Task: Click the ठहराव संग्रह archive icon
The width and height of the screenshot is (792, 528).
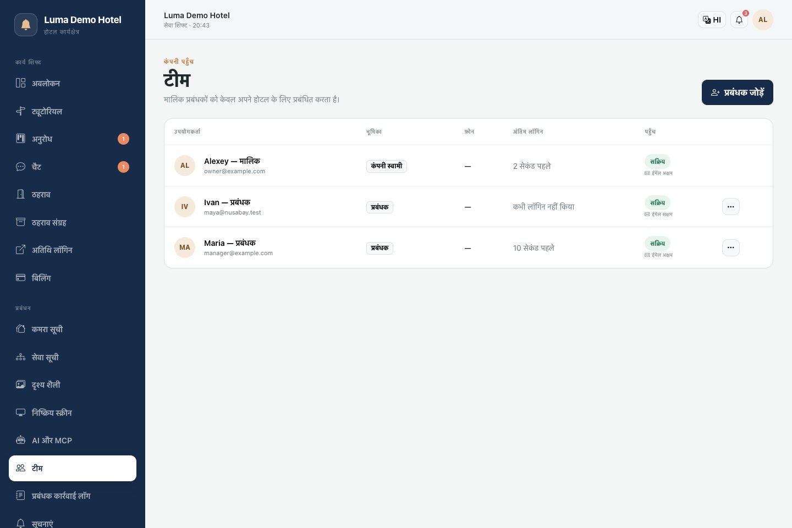Action: coord(20,222)
